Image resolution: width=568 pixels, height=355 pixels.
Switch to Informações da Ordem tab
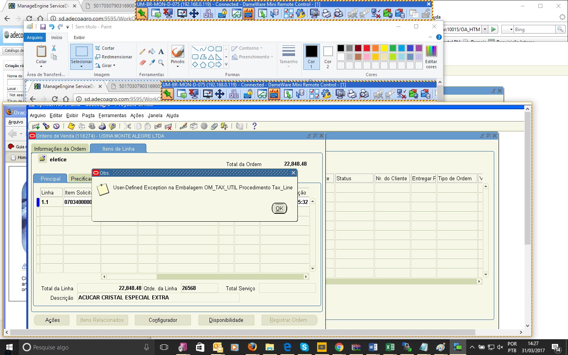click(x=60, y=149)
